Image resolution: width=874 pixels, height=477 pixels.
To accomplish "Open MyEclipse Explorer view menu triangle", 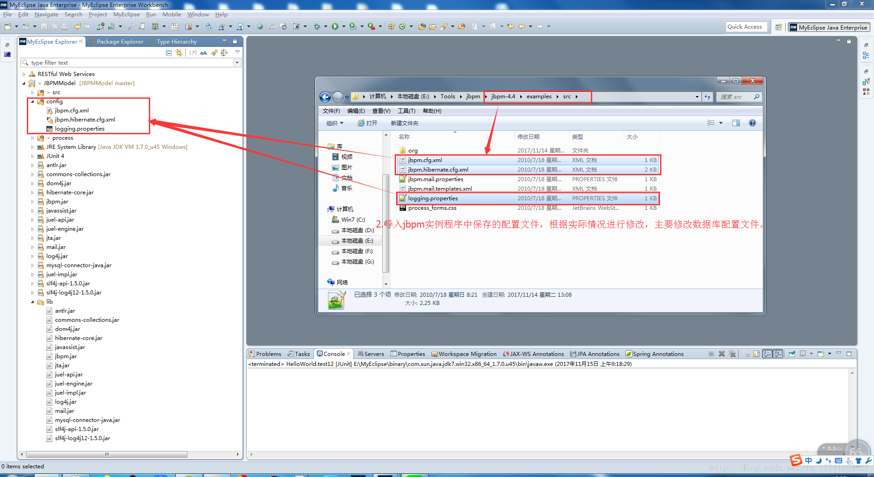I will coord(237,53).
